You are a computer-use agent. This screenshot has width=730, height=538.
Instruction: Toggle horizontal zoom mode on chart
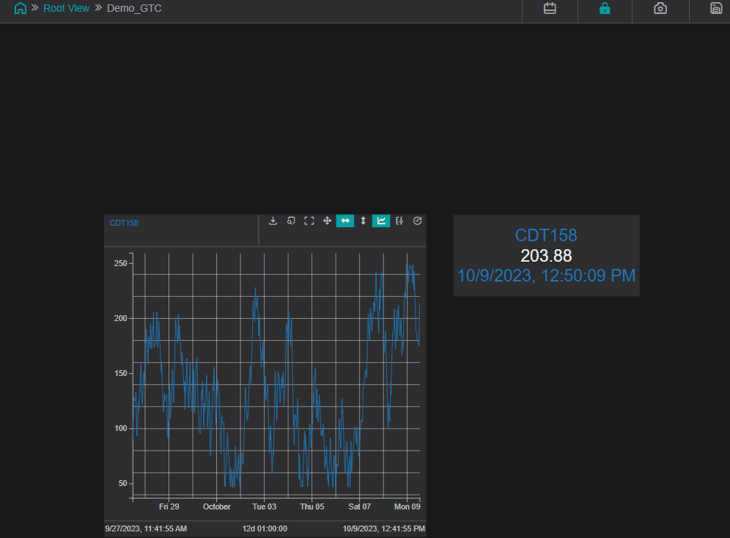(x=345, y=221)
